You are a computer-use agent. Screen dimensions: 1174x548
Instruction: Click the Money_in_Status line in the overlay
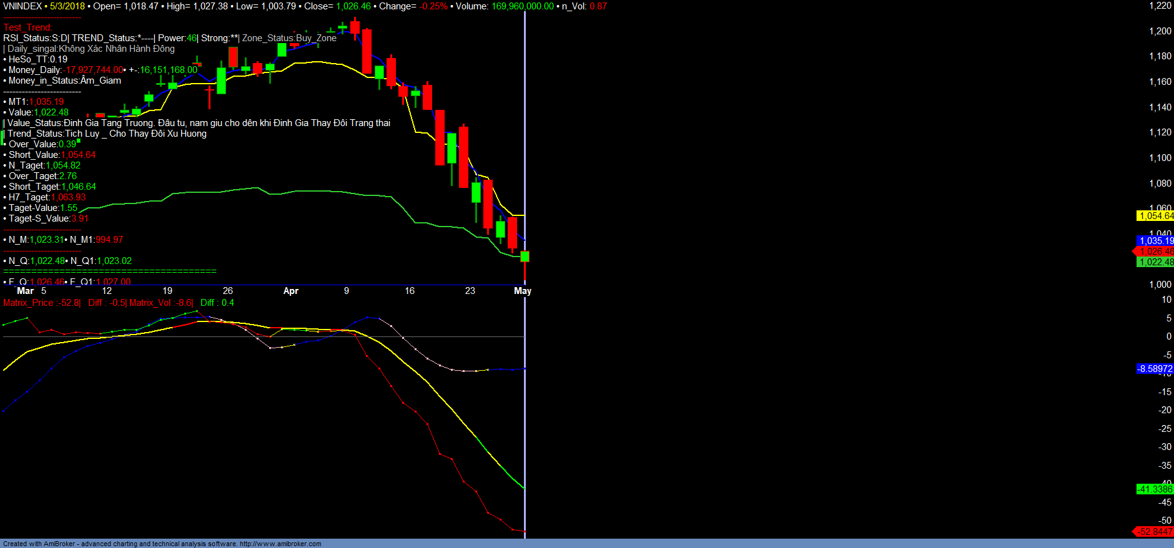click(64, 81)
